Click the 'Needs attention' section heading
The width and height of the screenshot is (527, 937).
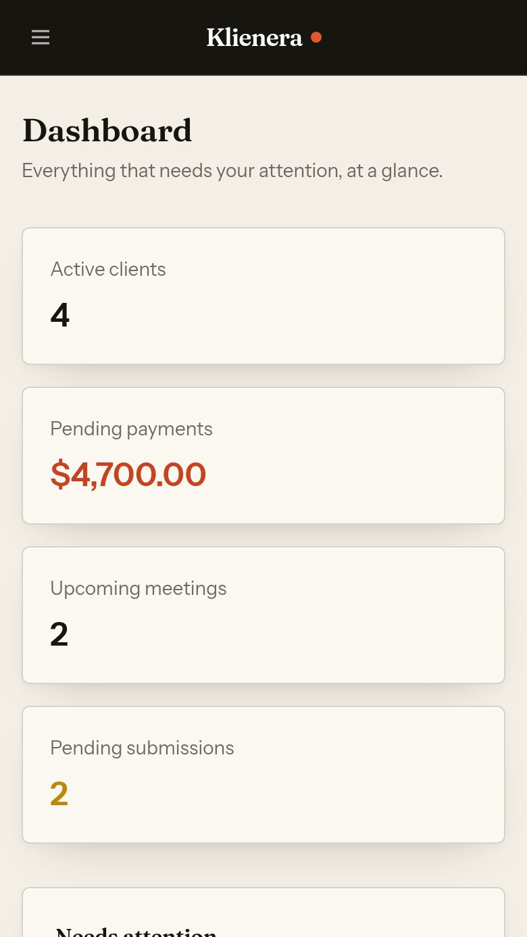(136, 932)
